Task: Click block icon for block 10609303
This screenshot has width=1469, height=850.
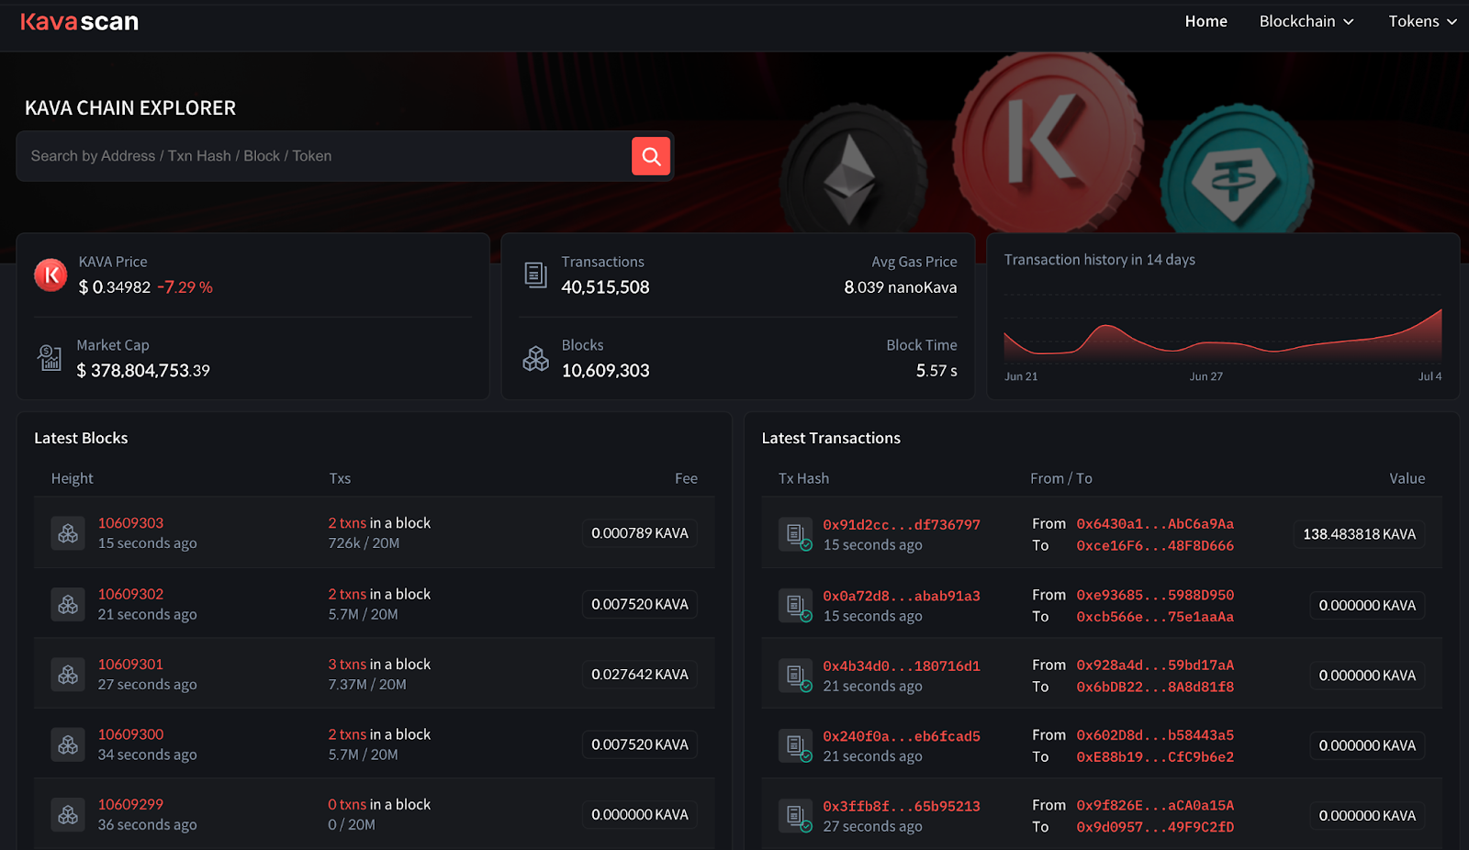Action: coord(68,533)
